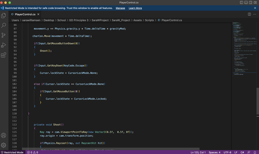
Task: Toggle primary side bar layout icon
Action: pos(242,2)
